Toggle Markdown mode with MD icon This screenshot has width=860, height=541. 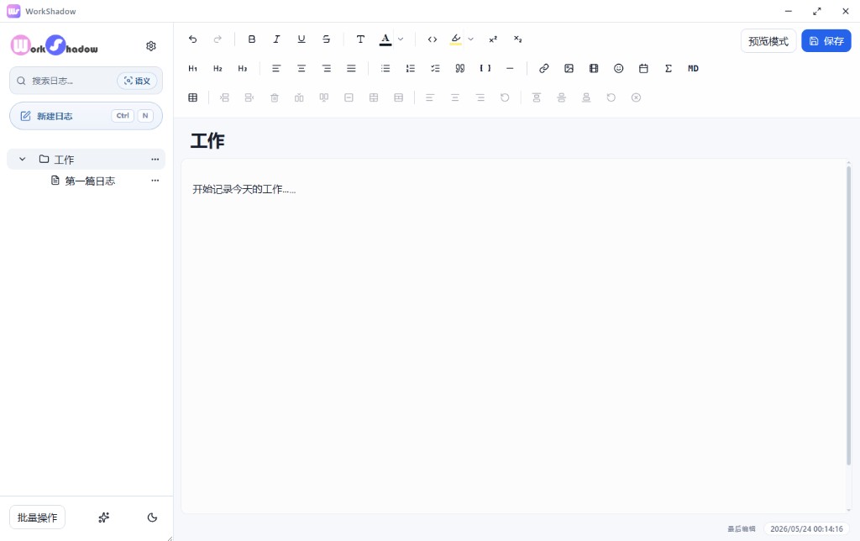tap(693, 69)
